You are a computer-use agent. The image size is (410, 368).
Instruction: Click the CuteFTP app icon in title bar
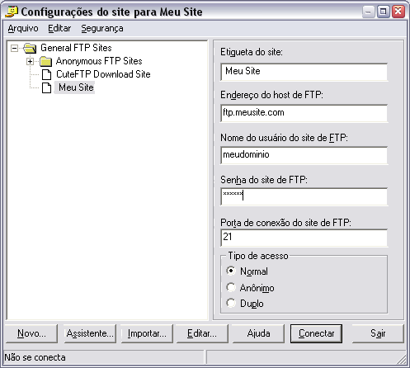(x=12, y=12)
